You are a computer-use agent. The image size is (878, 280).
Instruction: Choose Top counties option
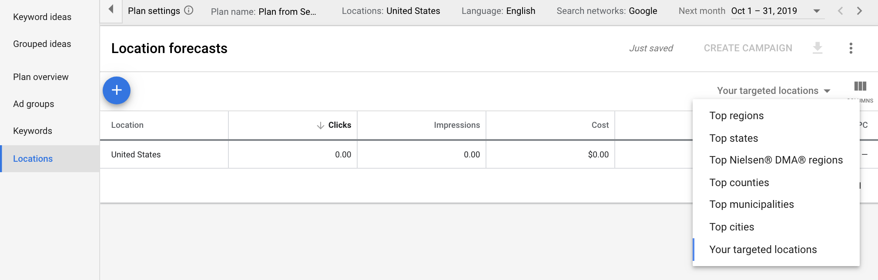pos(739,183)
